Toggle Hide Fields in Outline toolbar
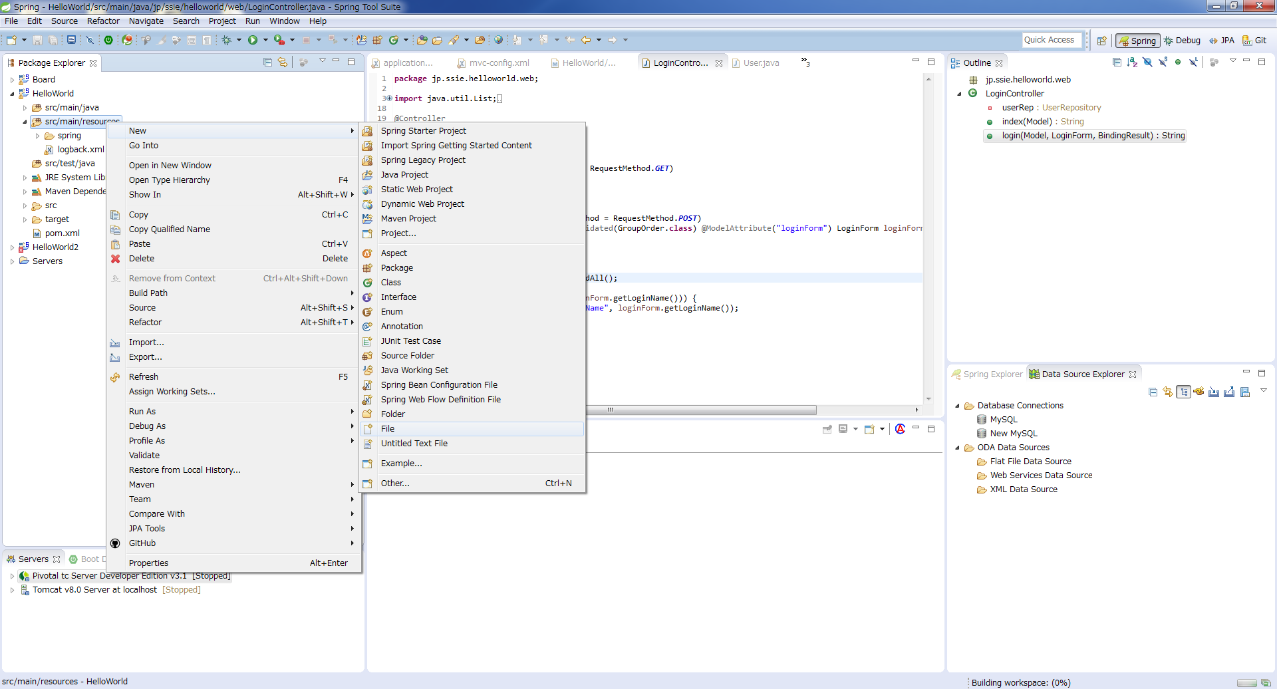The image size is (1277, 689). coord(1147,63)
